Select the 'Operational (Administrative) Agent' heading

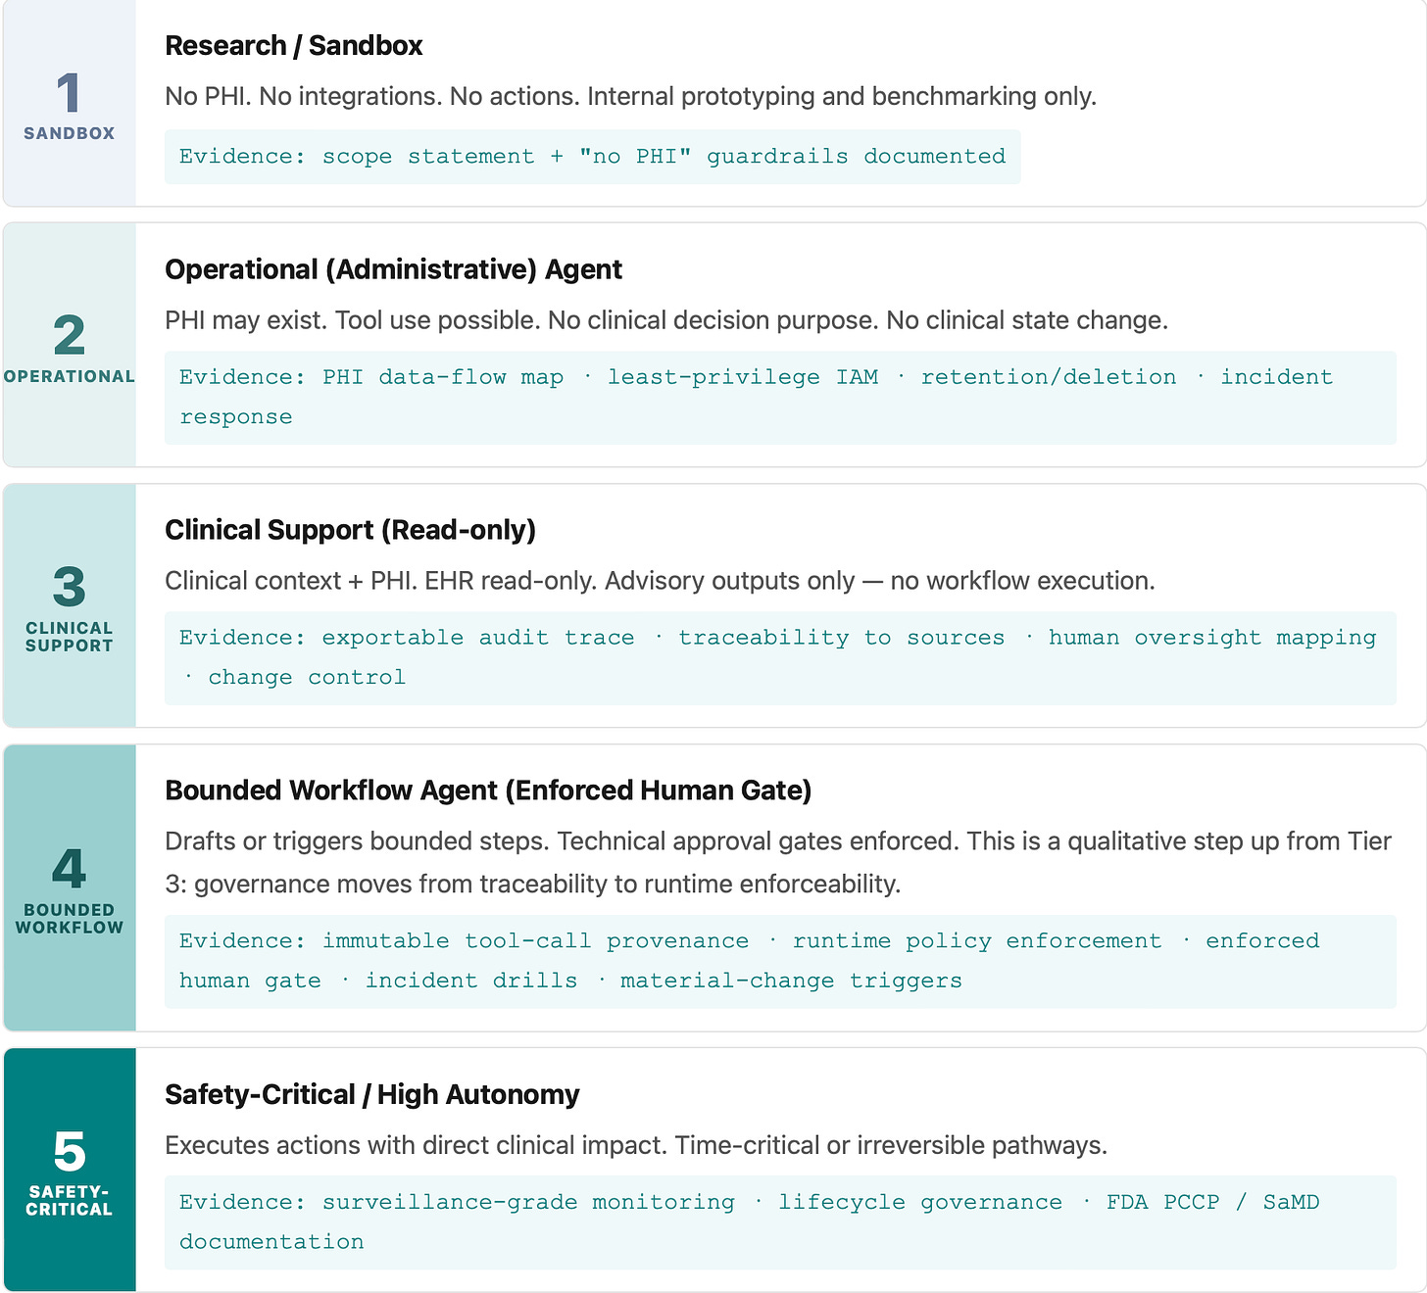click(393, 269)
